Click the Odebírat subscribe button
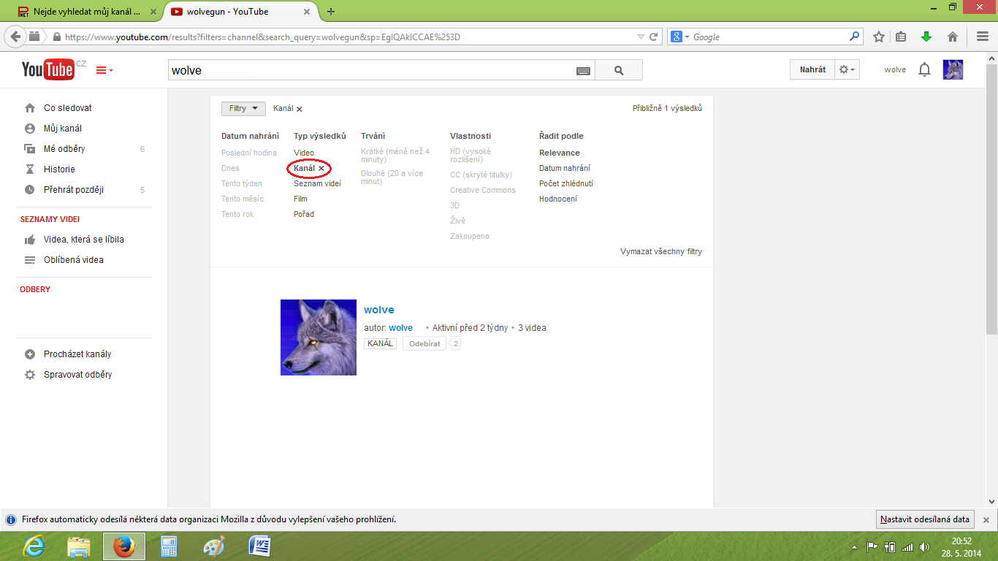Viewport: 998px width, 561px height. click(x=424, y=343)
